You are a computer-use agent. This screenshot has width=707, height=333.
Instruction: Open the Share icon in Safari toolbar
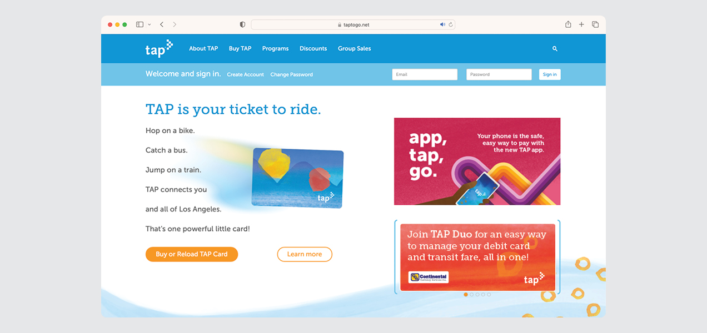coord(568,24)
